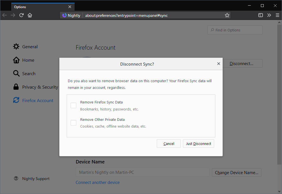Open the Privacy & Security category label
The height and width of the screenshot is (194, 282).
coord(40,87)
